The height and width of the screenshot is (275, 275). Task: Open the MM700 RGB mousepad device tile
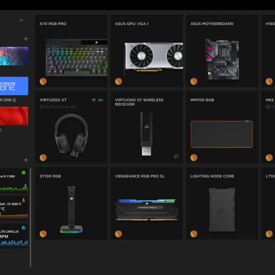coord(222,127)
